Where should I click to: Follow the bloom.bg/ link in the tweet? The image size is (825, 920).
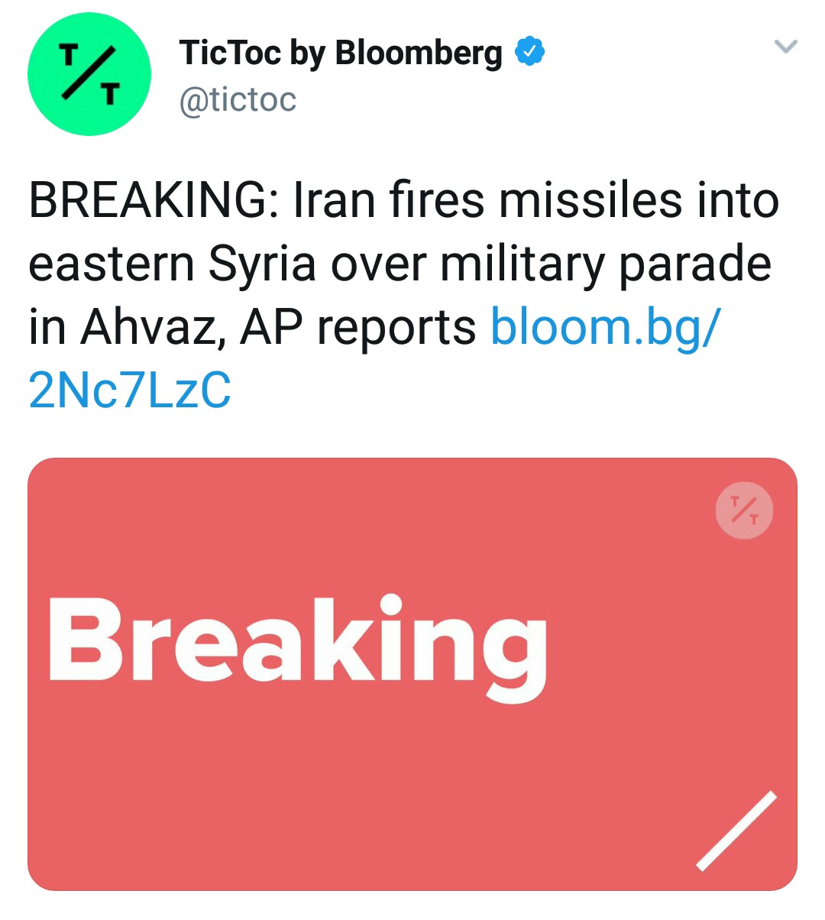point(604,327)
